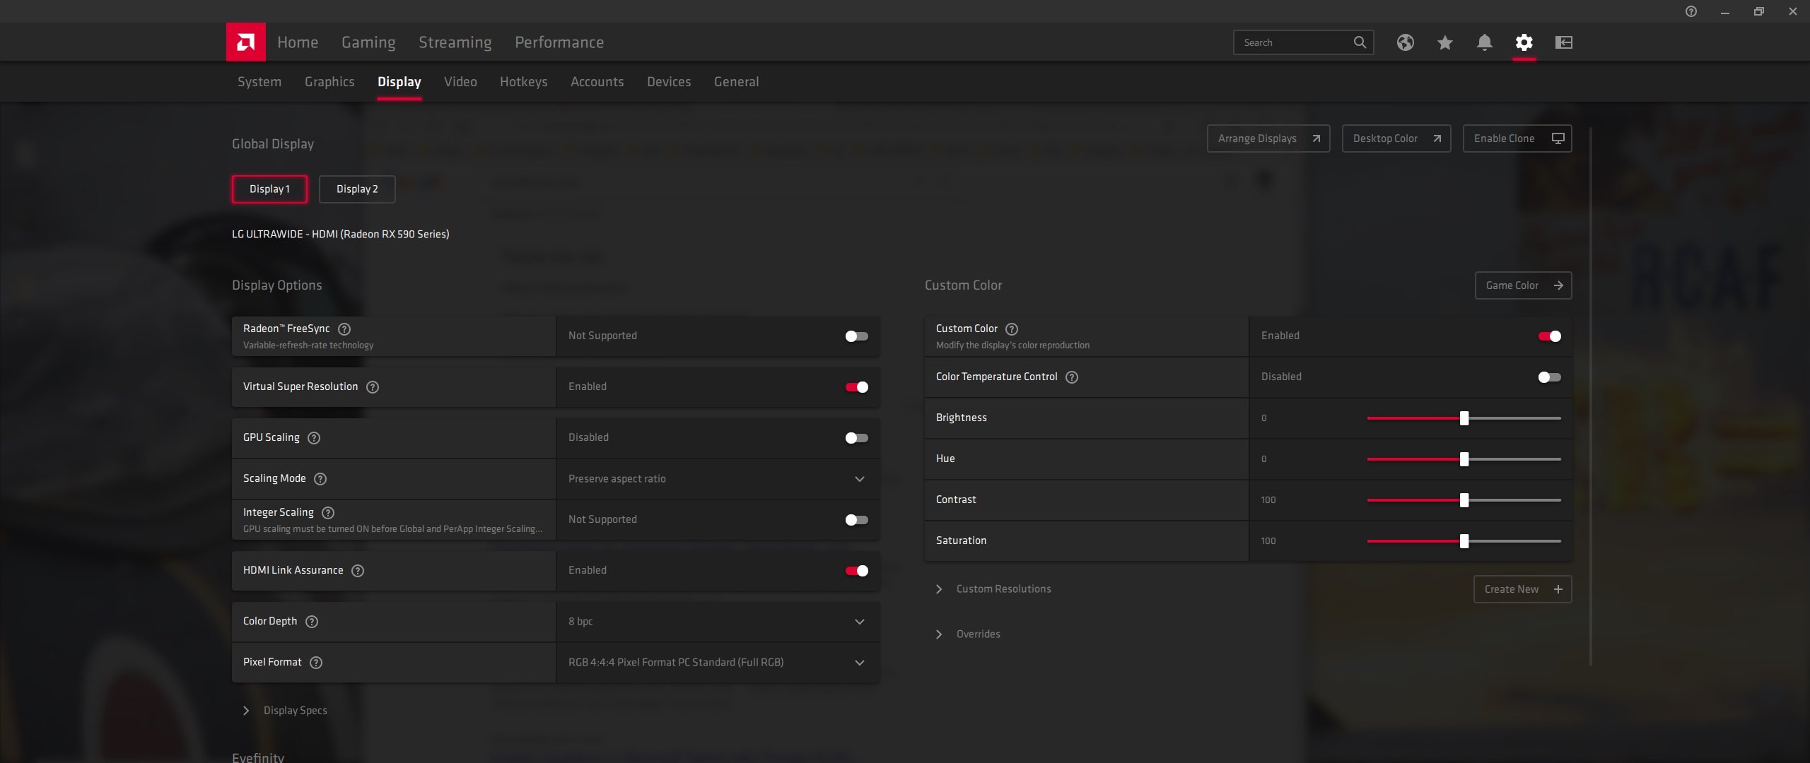This screenshot has width=1810, height=763.
Task: Open the Pixel Format dropdown
Action: [718, 663]
